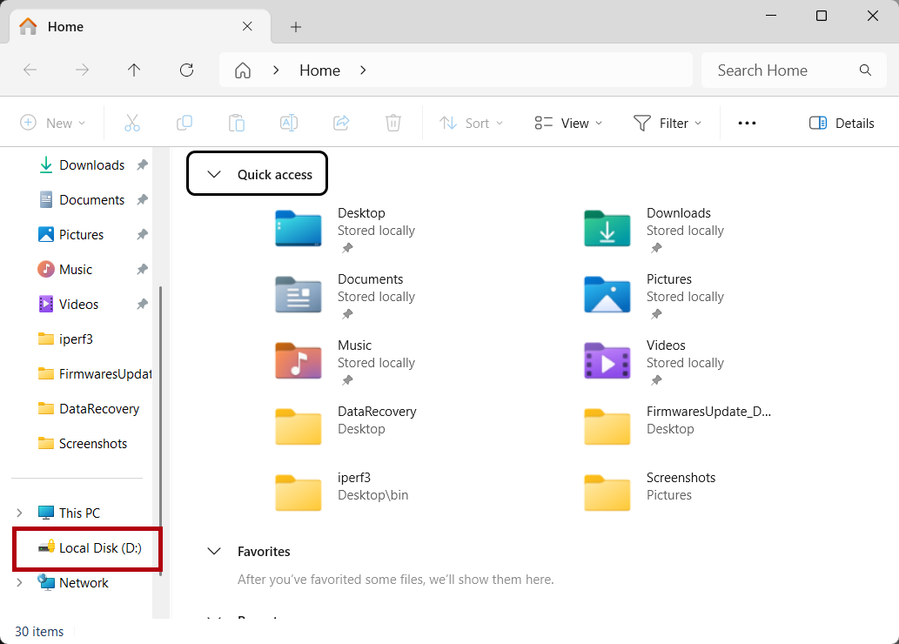The width and height of the screenshot is (899, 644).
Task: Click the Copy icon in toolbar
Action: click(184, 123)
